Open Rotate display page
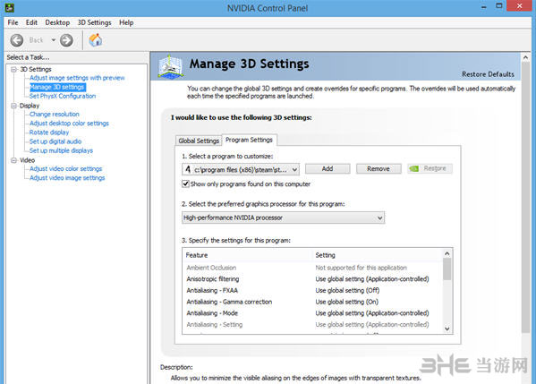Screen dimensions: 536x384 coord(49,132)
